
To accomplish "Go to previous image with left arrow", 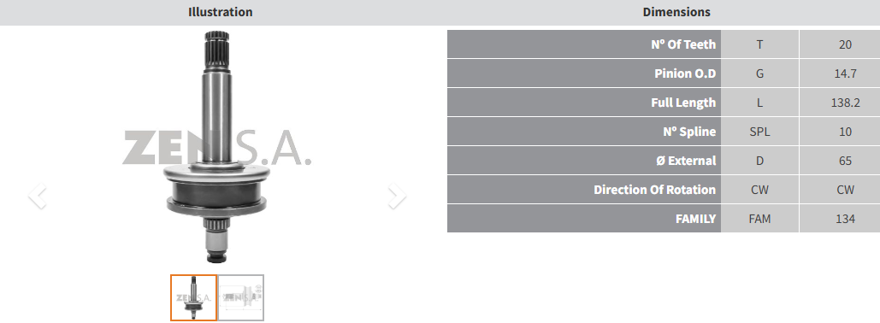I will coord(37,197).
